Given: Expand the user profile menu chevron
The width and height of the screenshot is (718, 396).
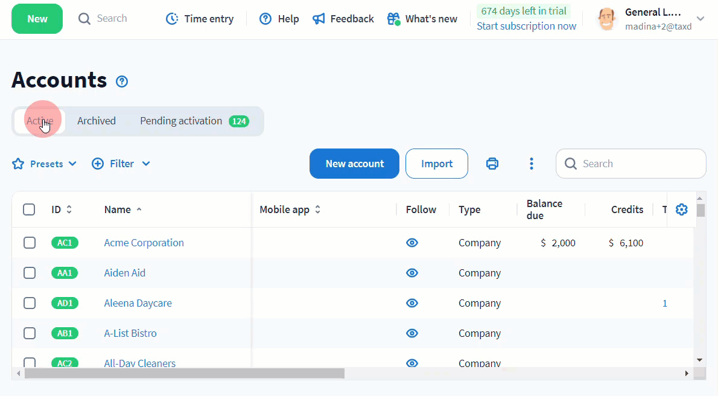Looking at the screenshot, I should pos(701,19).
